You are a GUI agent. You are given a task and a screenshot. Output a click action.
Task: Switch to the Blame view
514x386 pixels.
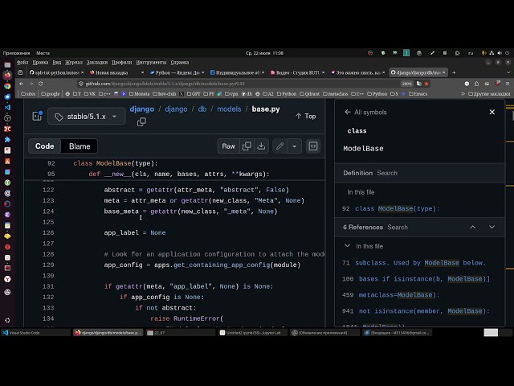[80, 146]
